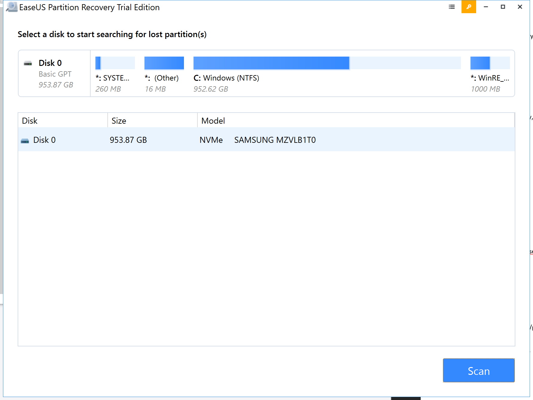Click the 16 MB partition size text

point(155,89)
